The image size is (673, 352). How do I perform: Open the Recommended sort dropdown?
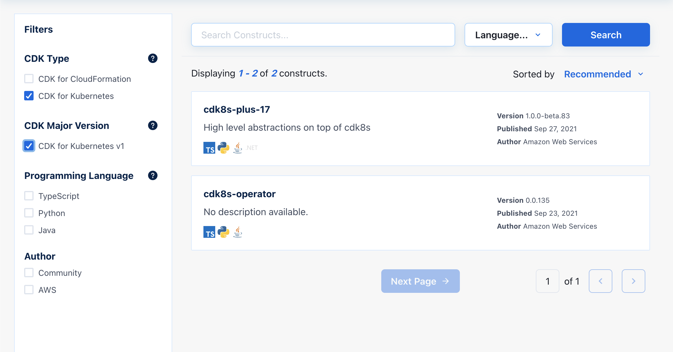point(597,74)
